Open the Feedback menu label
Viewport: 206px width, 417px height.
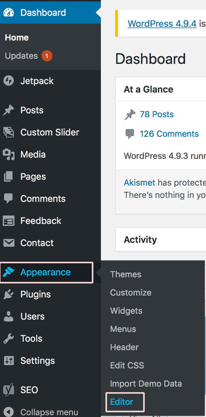click(x=41, y=221)
